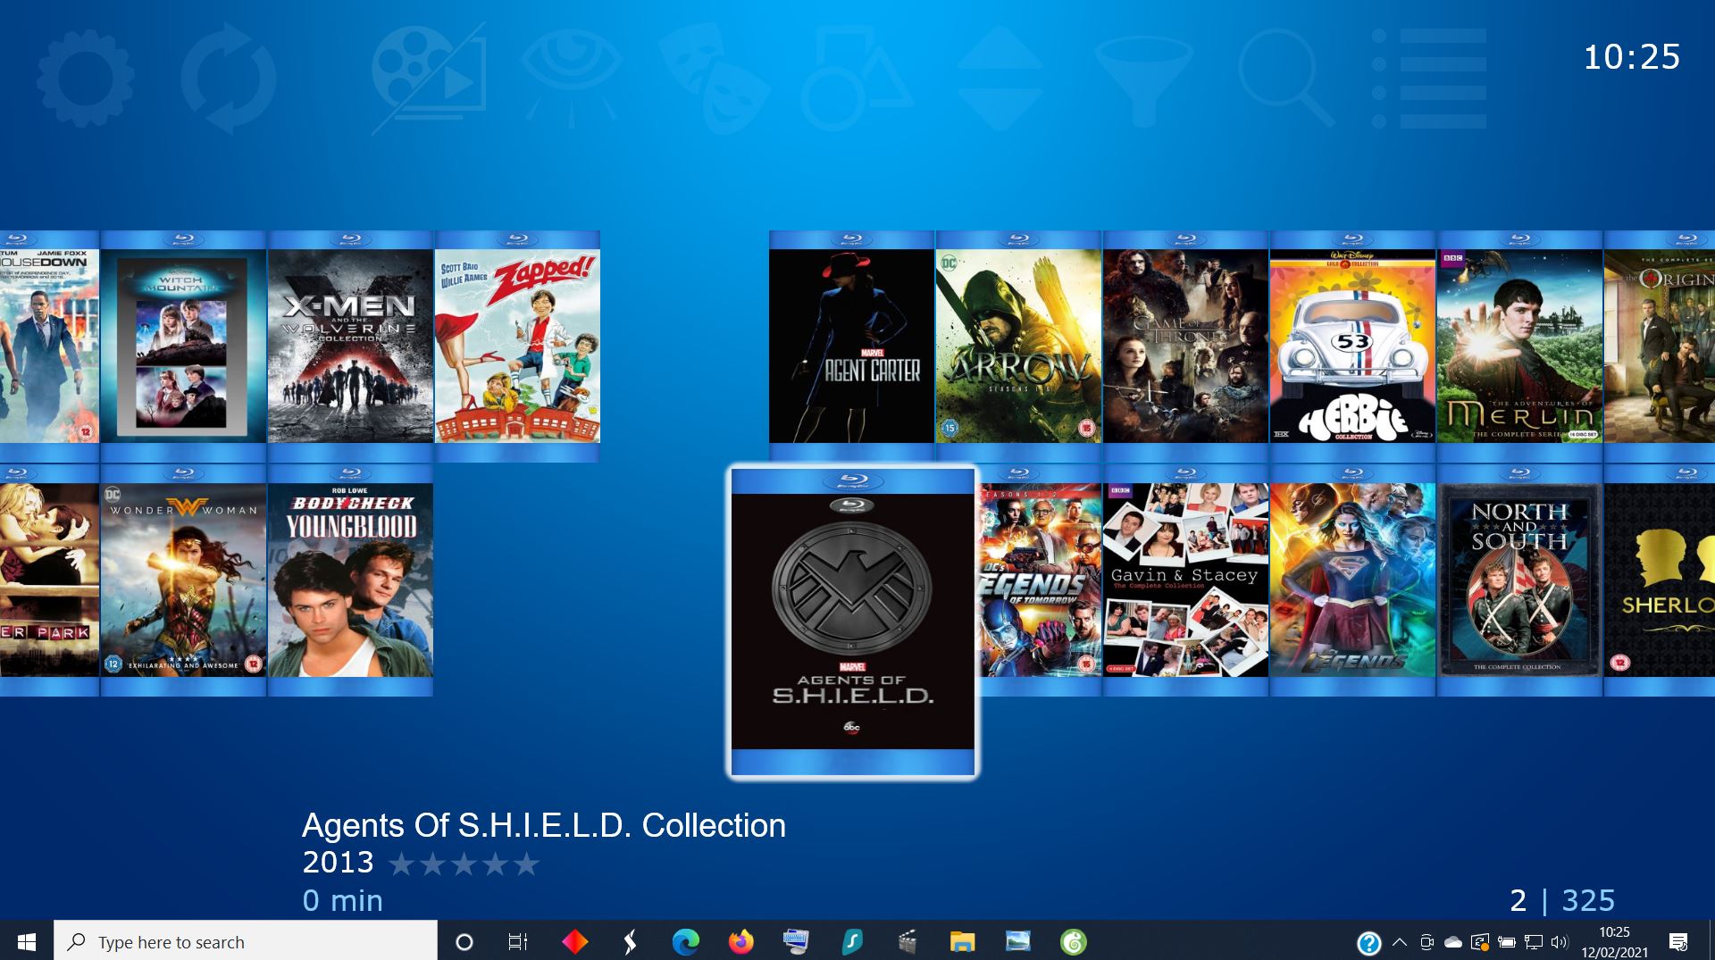The width and height of the screenshot is (1715, 960).
Task: Select the White House Down cover
Action: (x=49, y=346)
